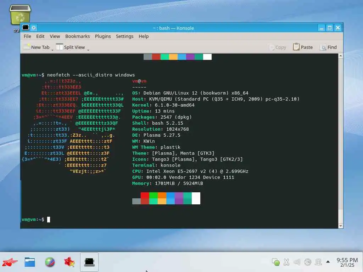Click the 'DE: Plasma 5.27.5' line
Viewport: 363px width, 272px height.
[x=156, y=135]
